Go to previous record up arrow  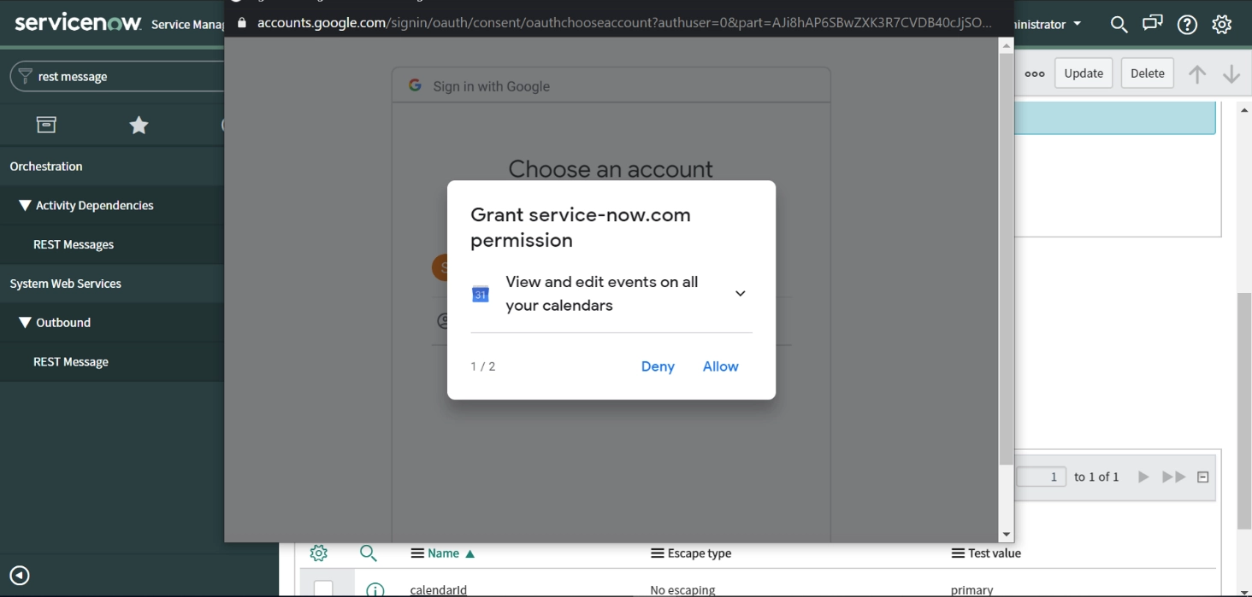coord(1197,73)
